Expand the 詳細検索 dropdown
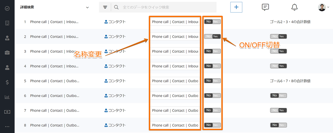 tap(87, 7)
